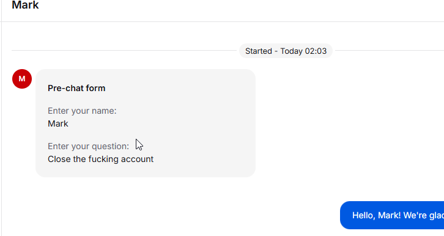Click the Enter your question label
The image size is (444, 236).
88,146
